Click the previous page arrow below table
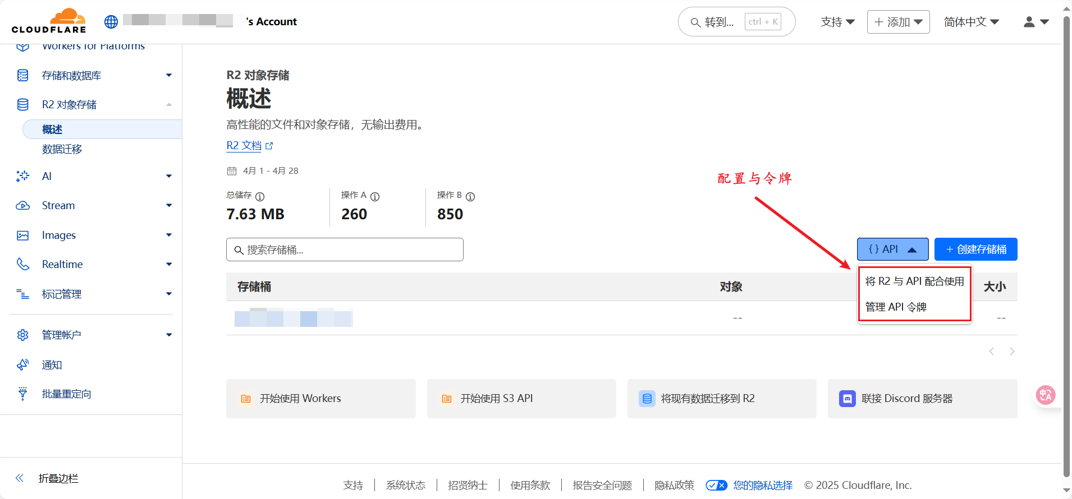 point(992,352)
